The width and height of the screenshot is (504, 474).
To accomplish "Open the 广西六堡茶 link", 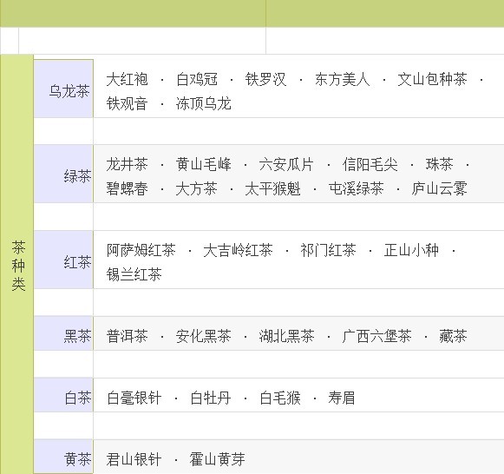I will pos(376,336).
